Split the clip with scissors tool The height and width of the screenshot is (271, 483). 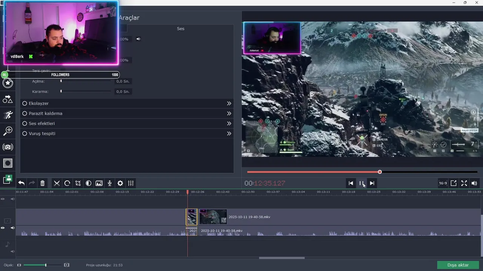57,183
